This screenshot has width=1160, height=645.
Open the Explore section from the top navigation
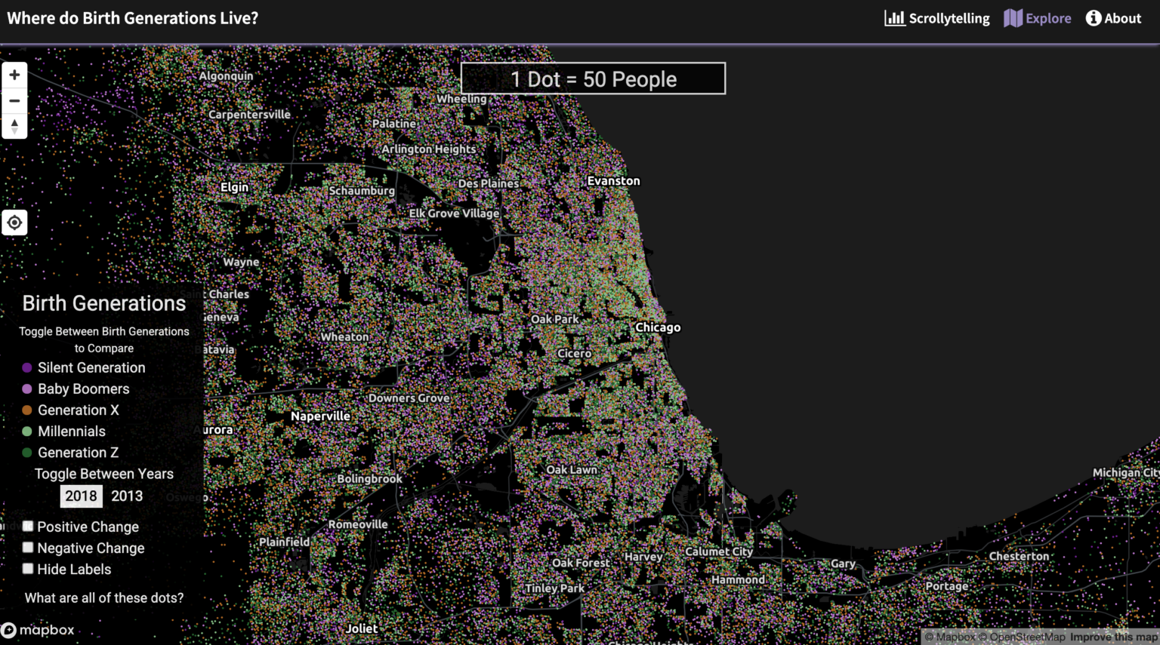pyautogui.click(x=1047, y=17)
